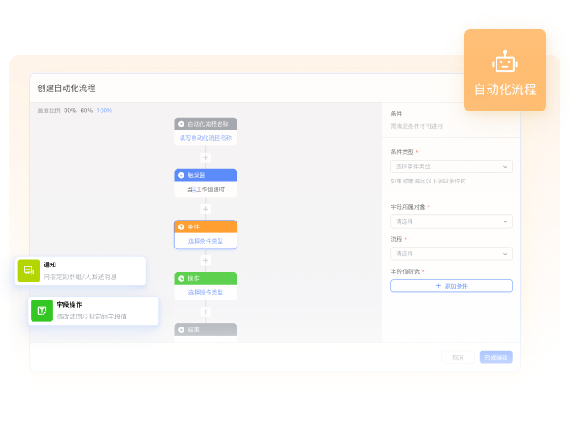Click 向指定的群组/人发送消息 description text
Viewport: 570px width, 427px height.
point(80,277)
